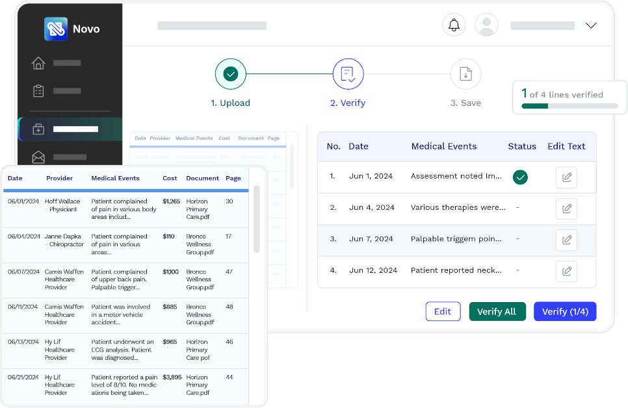Click the lines verified progress bar

pos(569,106)
